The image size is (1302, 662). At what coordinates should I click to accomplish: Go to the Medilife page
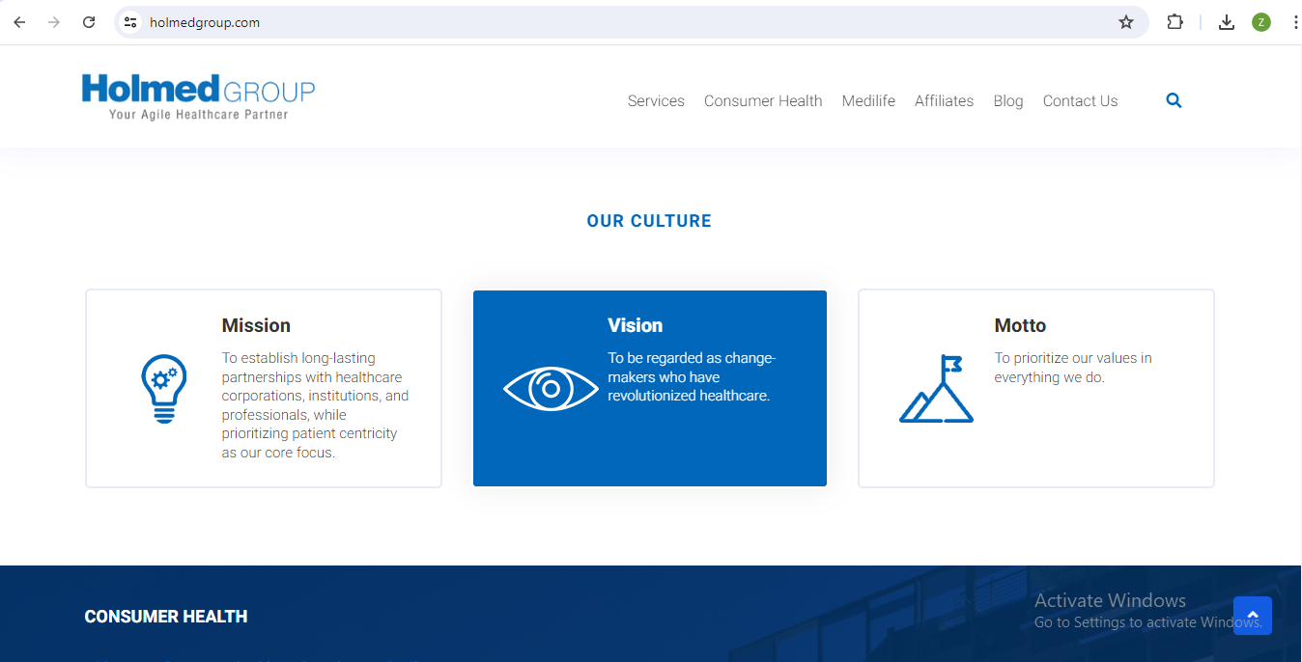(868, 101)
